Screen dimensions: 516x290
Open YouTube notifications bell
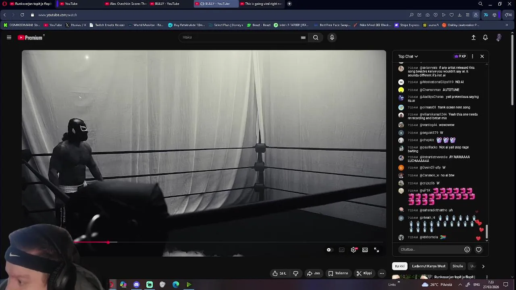485,37
